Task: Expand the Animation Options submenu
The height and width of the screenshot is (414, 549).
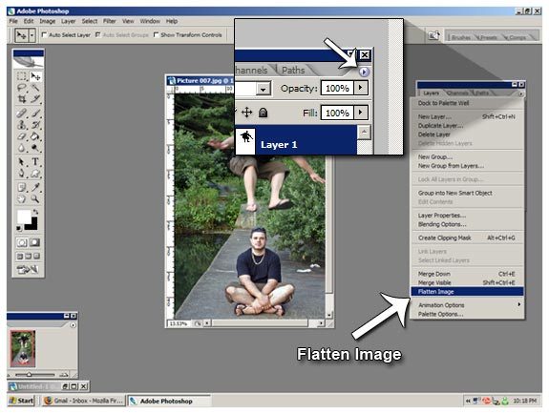Action: [518, 304]
